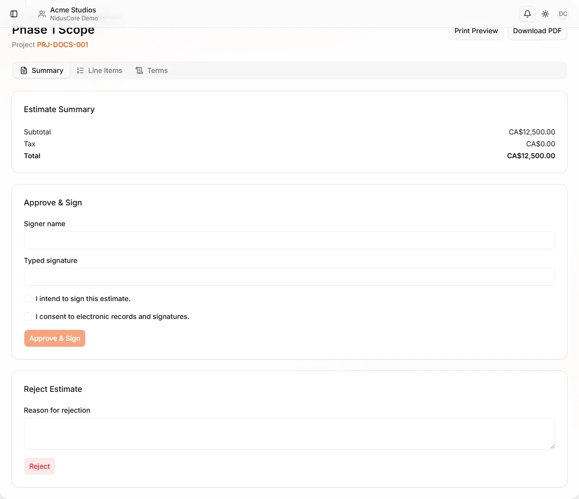Click the Subtotal amount CA$12,500.00
Screen dimensions: 579x499
click(532, 132)
